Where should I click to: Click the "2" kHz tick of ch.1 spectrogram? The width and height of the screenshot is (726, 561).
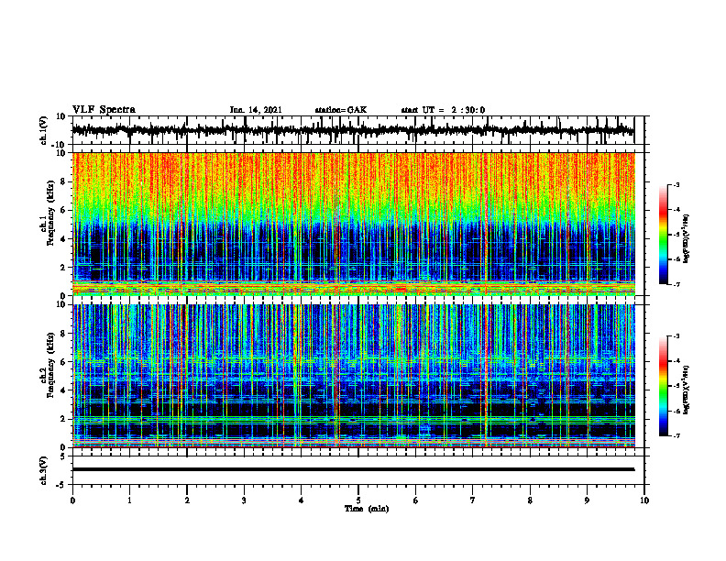[x=63, y=268]
